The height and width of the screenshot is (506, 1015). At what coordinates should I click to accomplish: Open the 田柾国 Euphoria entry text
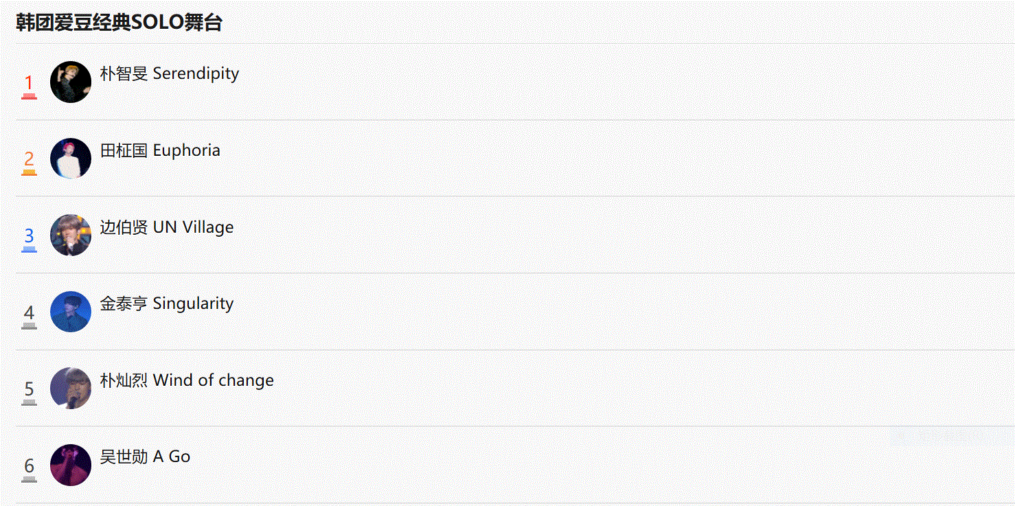[x=160, y=150]
